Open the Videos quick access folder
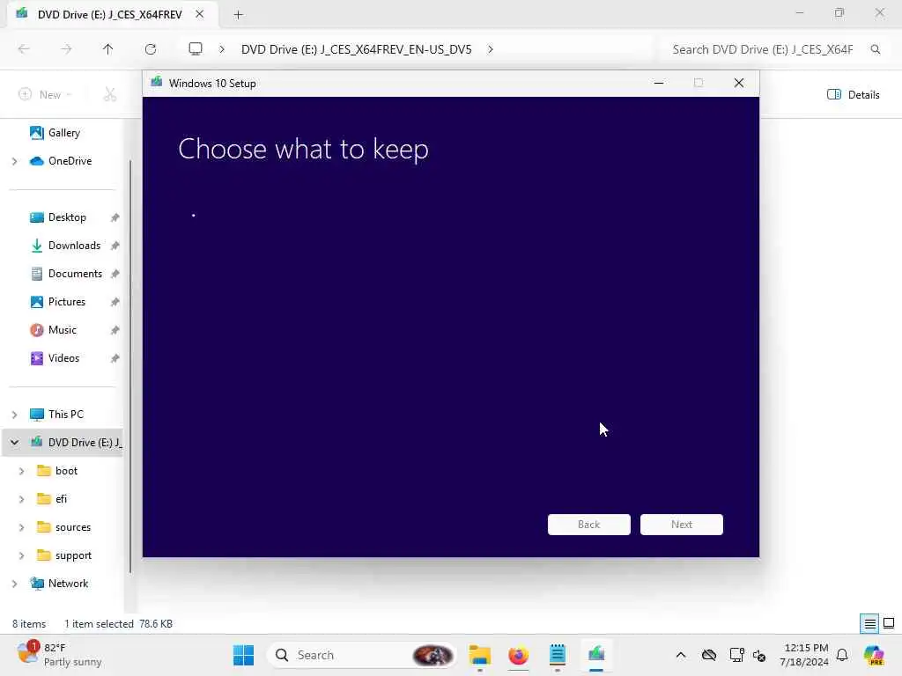This screenshot has height=676, width=902. (x=63, y=358)
